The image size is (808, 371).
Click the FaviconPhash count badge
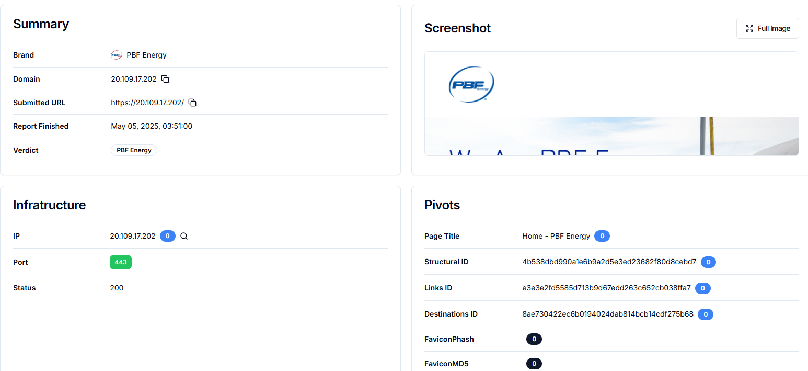click(x=534, y=339)
